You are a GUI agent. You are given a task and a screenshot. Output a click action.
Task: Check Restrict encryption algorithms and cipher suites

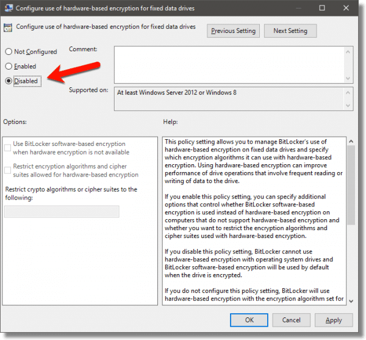7,170
